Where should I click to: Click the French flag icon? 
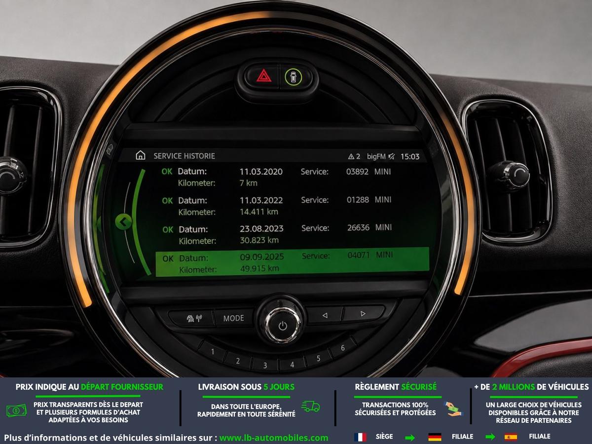(x=360, y=437)
